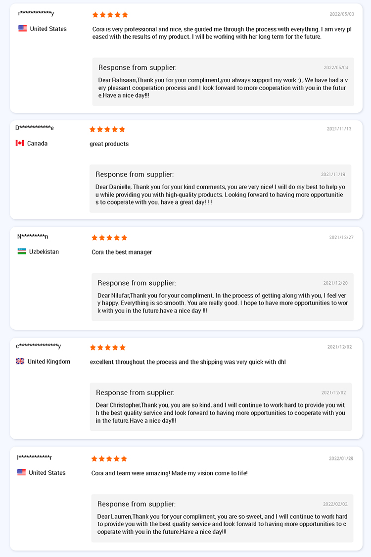This screenshot has width=371, height=557.
Task: Click the Uzbekistan flag icon
Action: click(x=22, y=252)
